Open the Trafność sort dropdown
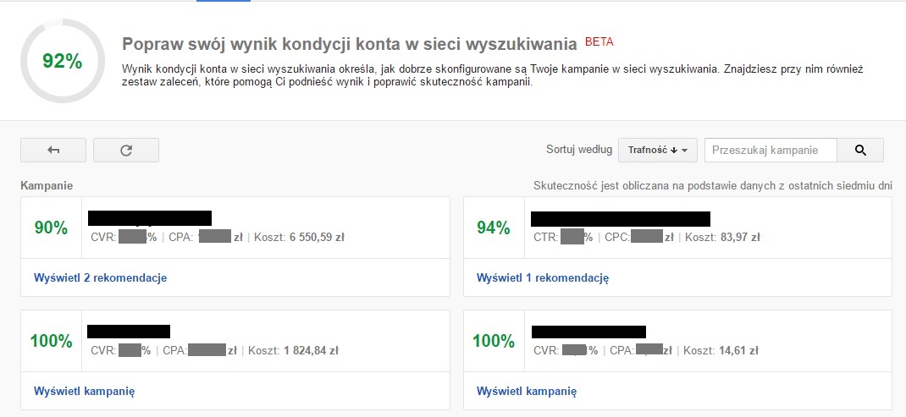Viewport: 906px width, 417px height. coord(658,151)
